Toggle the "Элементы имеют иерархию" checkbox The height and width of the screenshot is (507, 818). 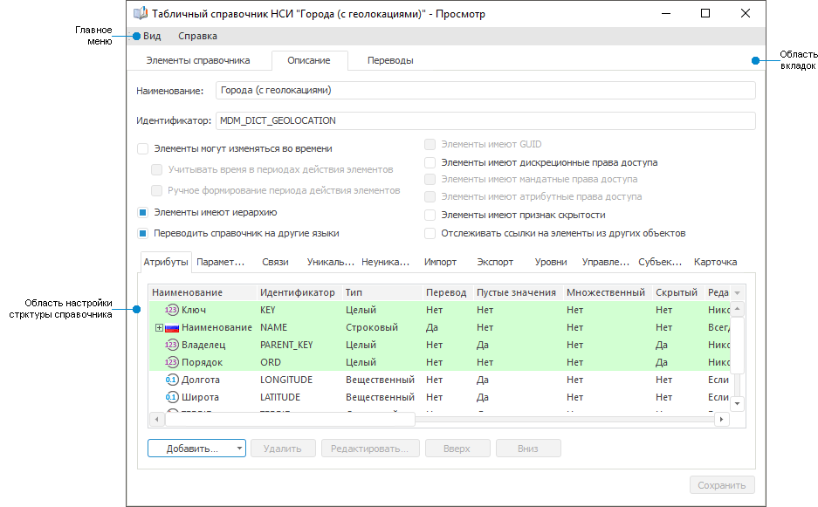click(142, 212)
